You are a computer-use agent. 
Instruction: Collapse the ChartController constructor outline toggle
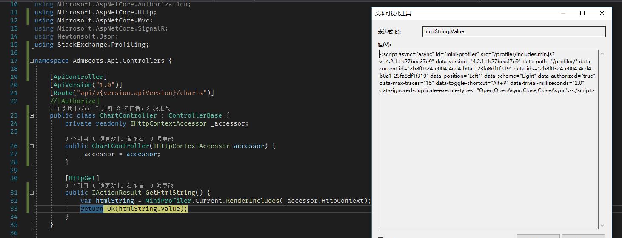[32, 146]
